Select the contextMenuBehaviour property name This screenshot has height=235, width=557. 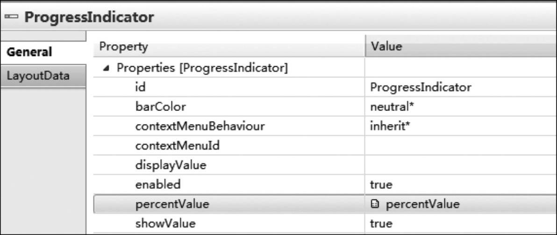click(x=200, y=126)
